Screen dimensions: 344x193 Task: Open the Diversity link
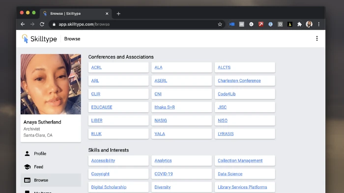click(x=162, y=187)
